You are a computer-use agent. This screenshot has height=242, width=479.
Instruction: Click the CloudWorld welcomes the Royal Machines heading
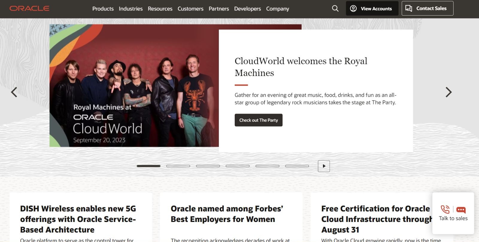[301, 67]
